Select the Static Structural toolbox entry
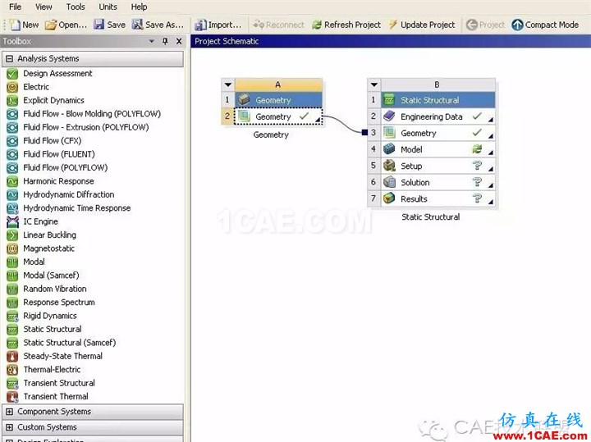Image resolution: width=591 pixels, height=442 pixels. click(x=53, y=329)
